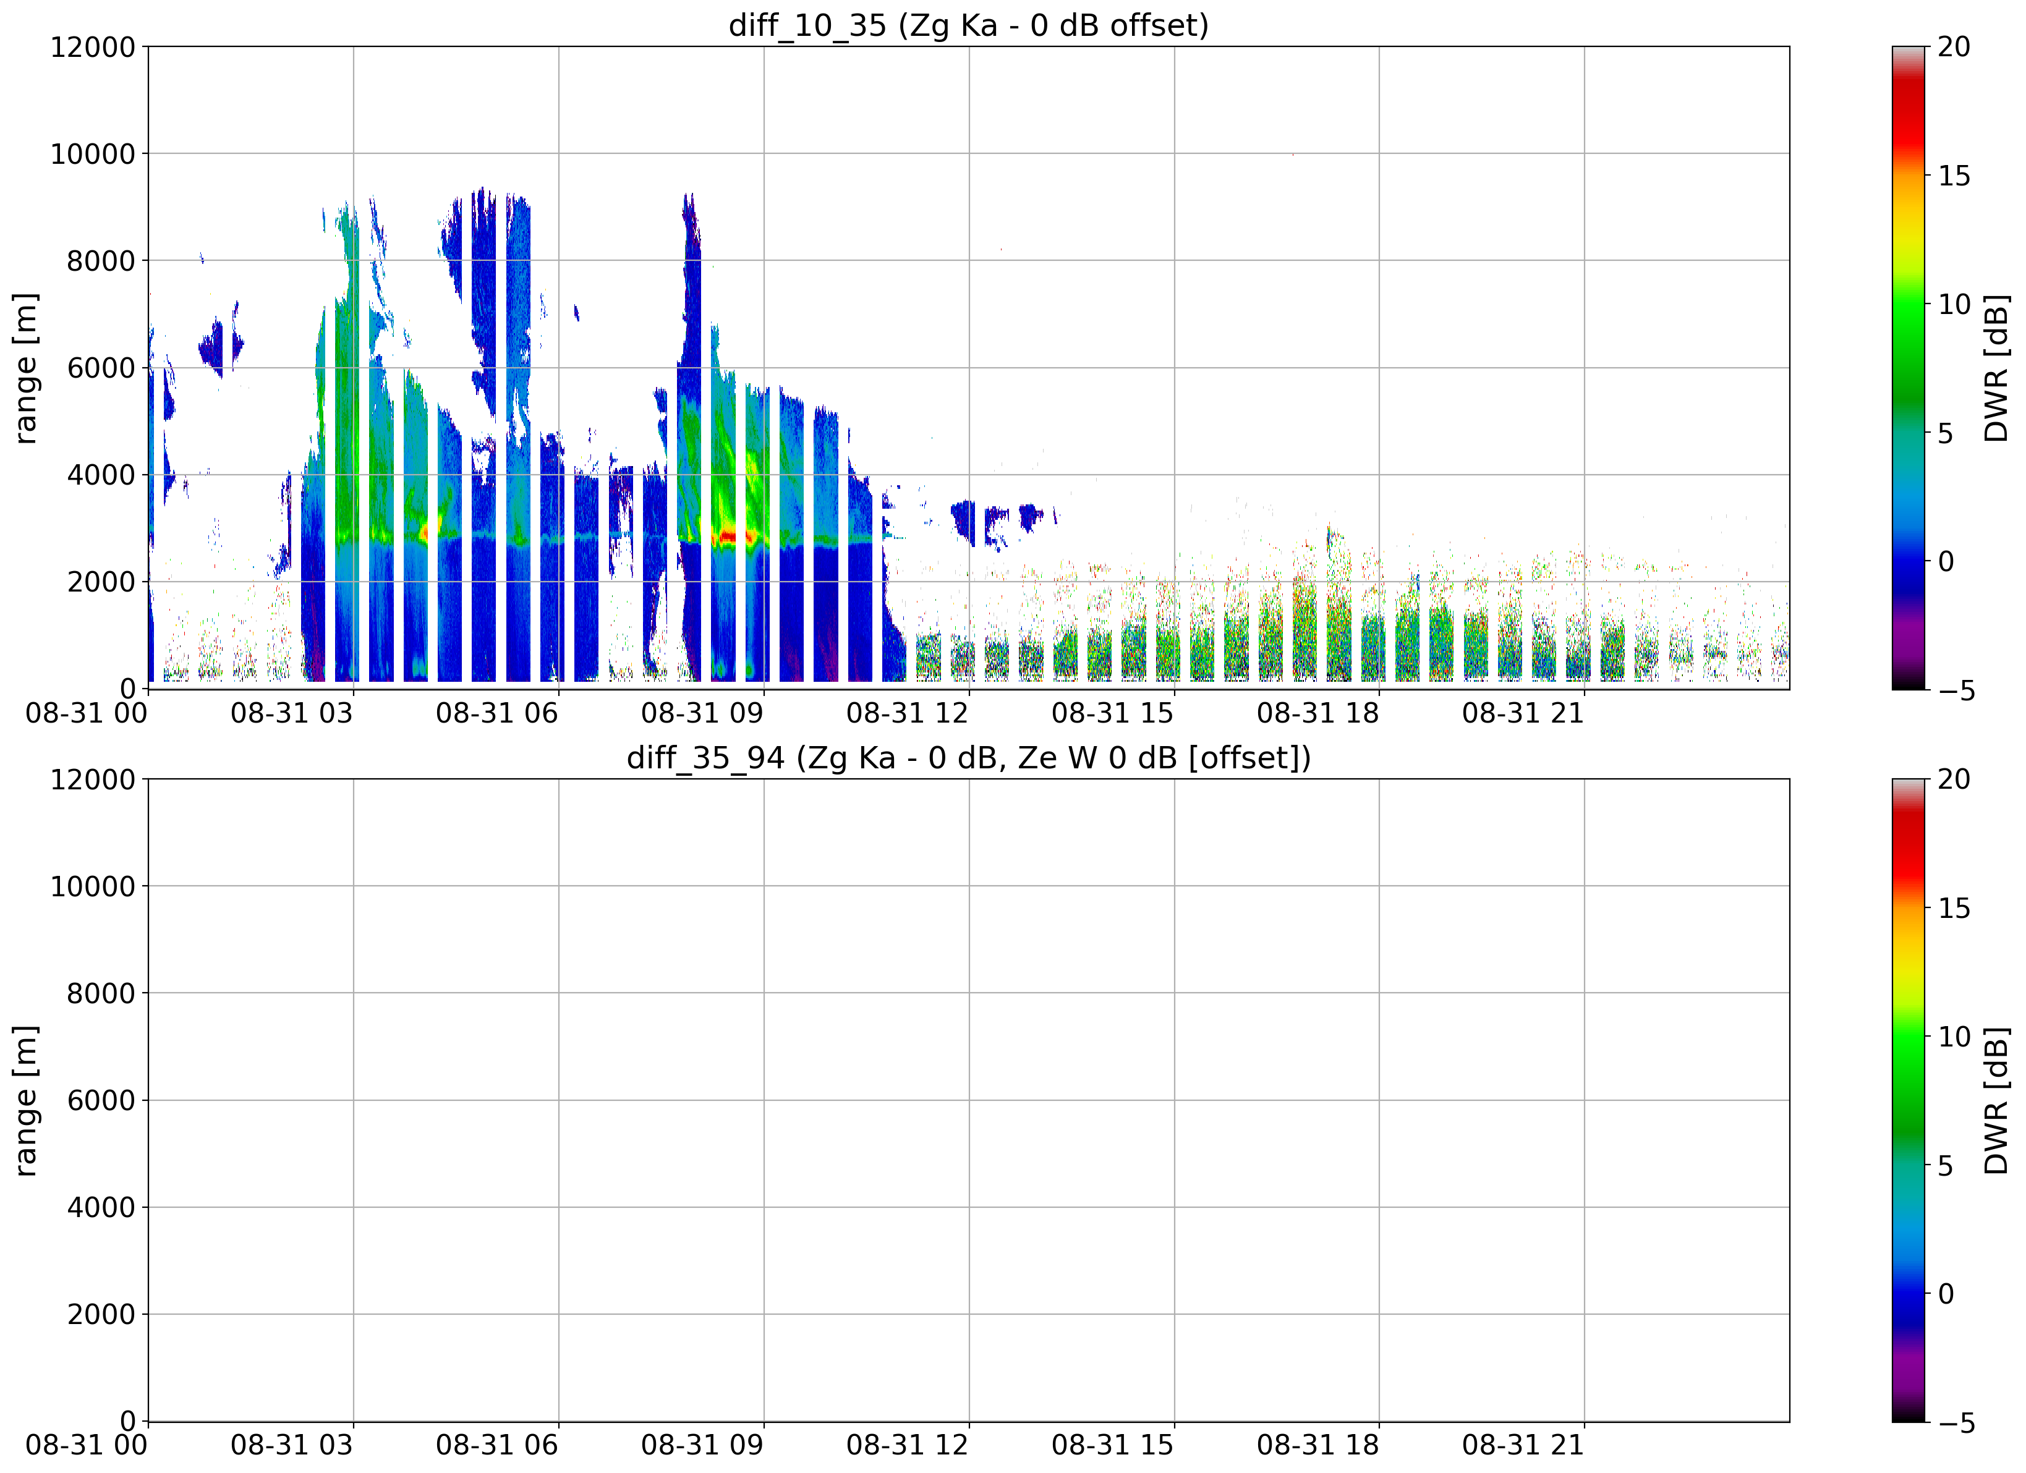Click the "10000" range tick of the diff_10_35 plot
Screen dimensions: 2026x1473
[93, 154]
